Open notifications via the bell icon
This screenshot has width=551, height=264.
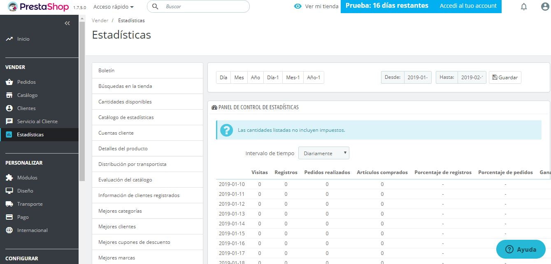tap(523, 7)
